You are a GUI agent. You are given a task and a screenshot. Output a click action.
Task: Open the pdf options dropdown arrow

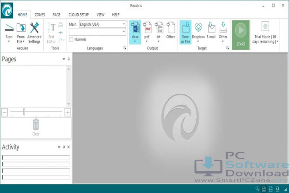tap(147, 41)
